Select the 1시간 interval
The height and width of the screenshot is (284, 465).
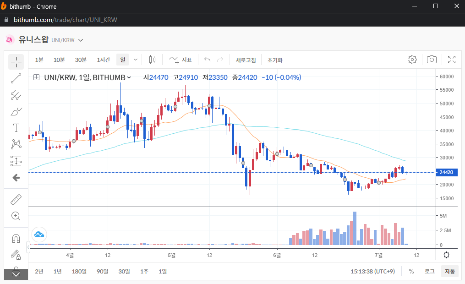coord(104,60)
